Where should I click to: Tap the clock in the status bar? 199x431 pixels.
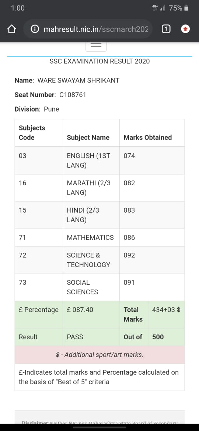pyautogui.click(x=18, y=8)
